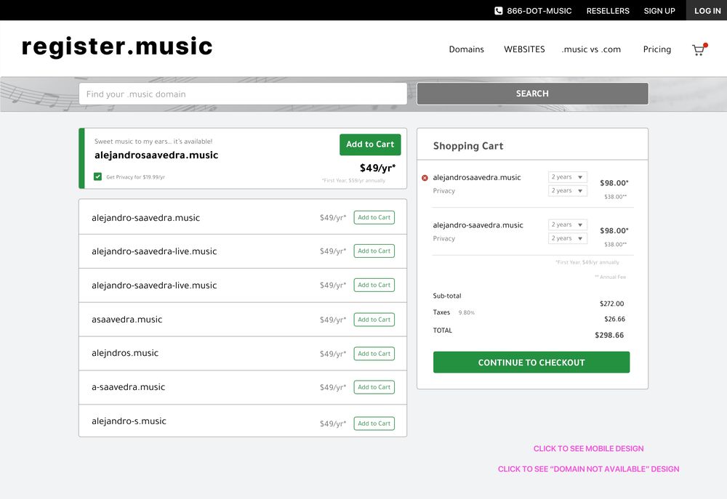Click the $26.66 taxes amount
Viewport: 727px width, 499px height.
pos(614,319)
